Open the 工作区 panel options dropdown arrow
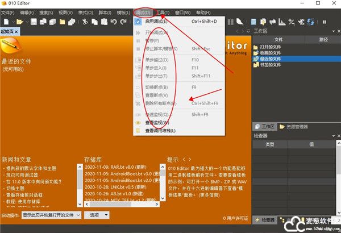This screenshot has height=233, width=341. point(334,31)
